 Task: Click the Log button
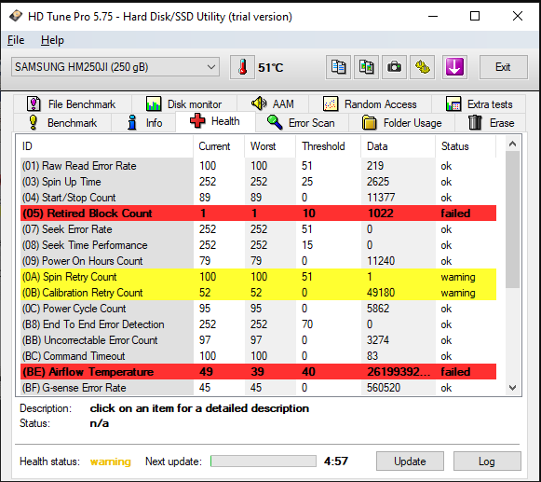[x=487, y=461]
